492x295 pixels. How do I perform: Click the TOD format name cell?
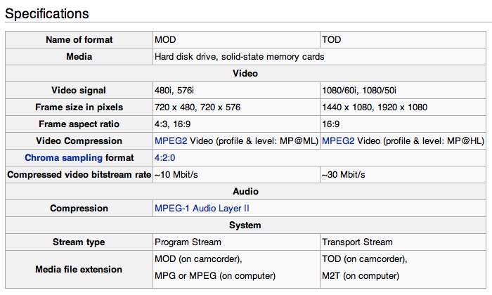403,40
